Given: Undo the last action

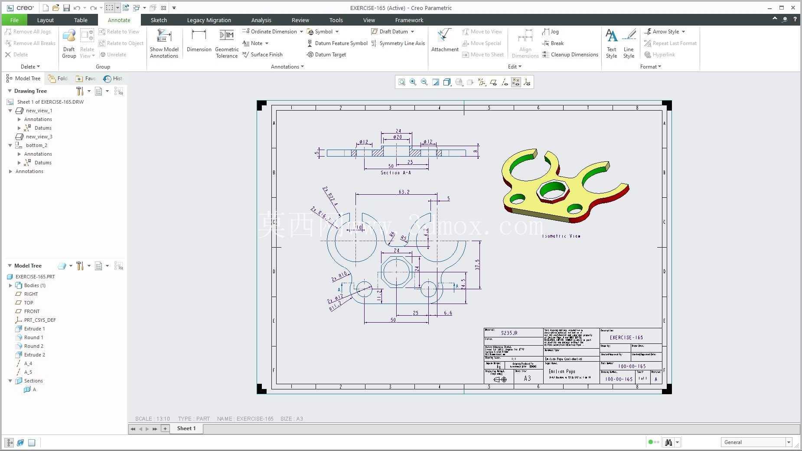Looking at the screenshot, I should pyautogui.click(x=77, y=8).
